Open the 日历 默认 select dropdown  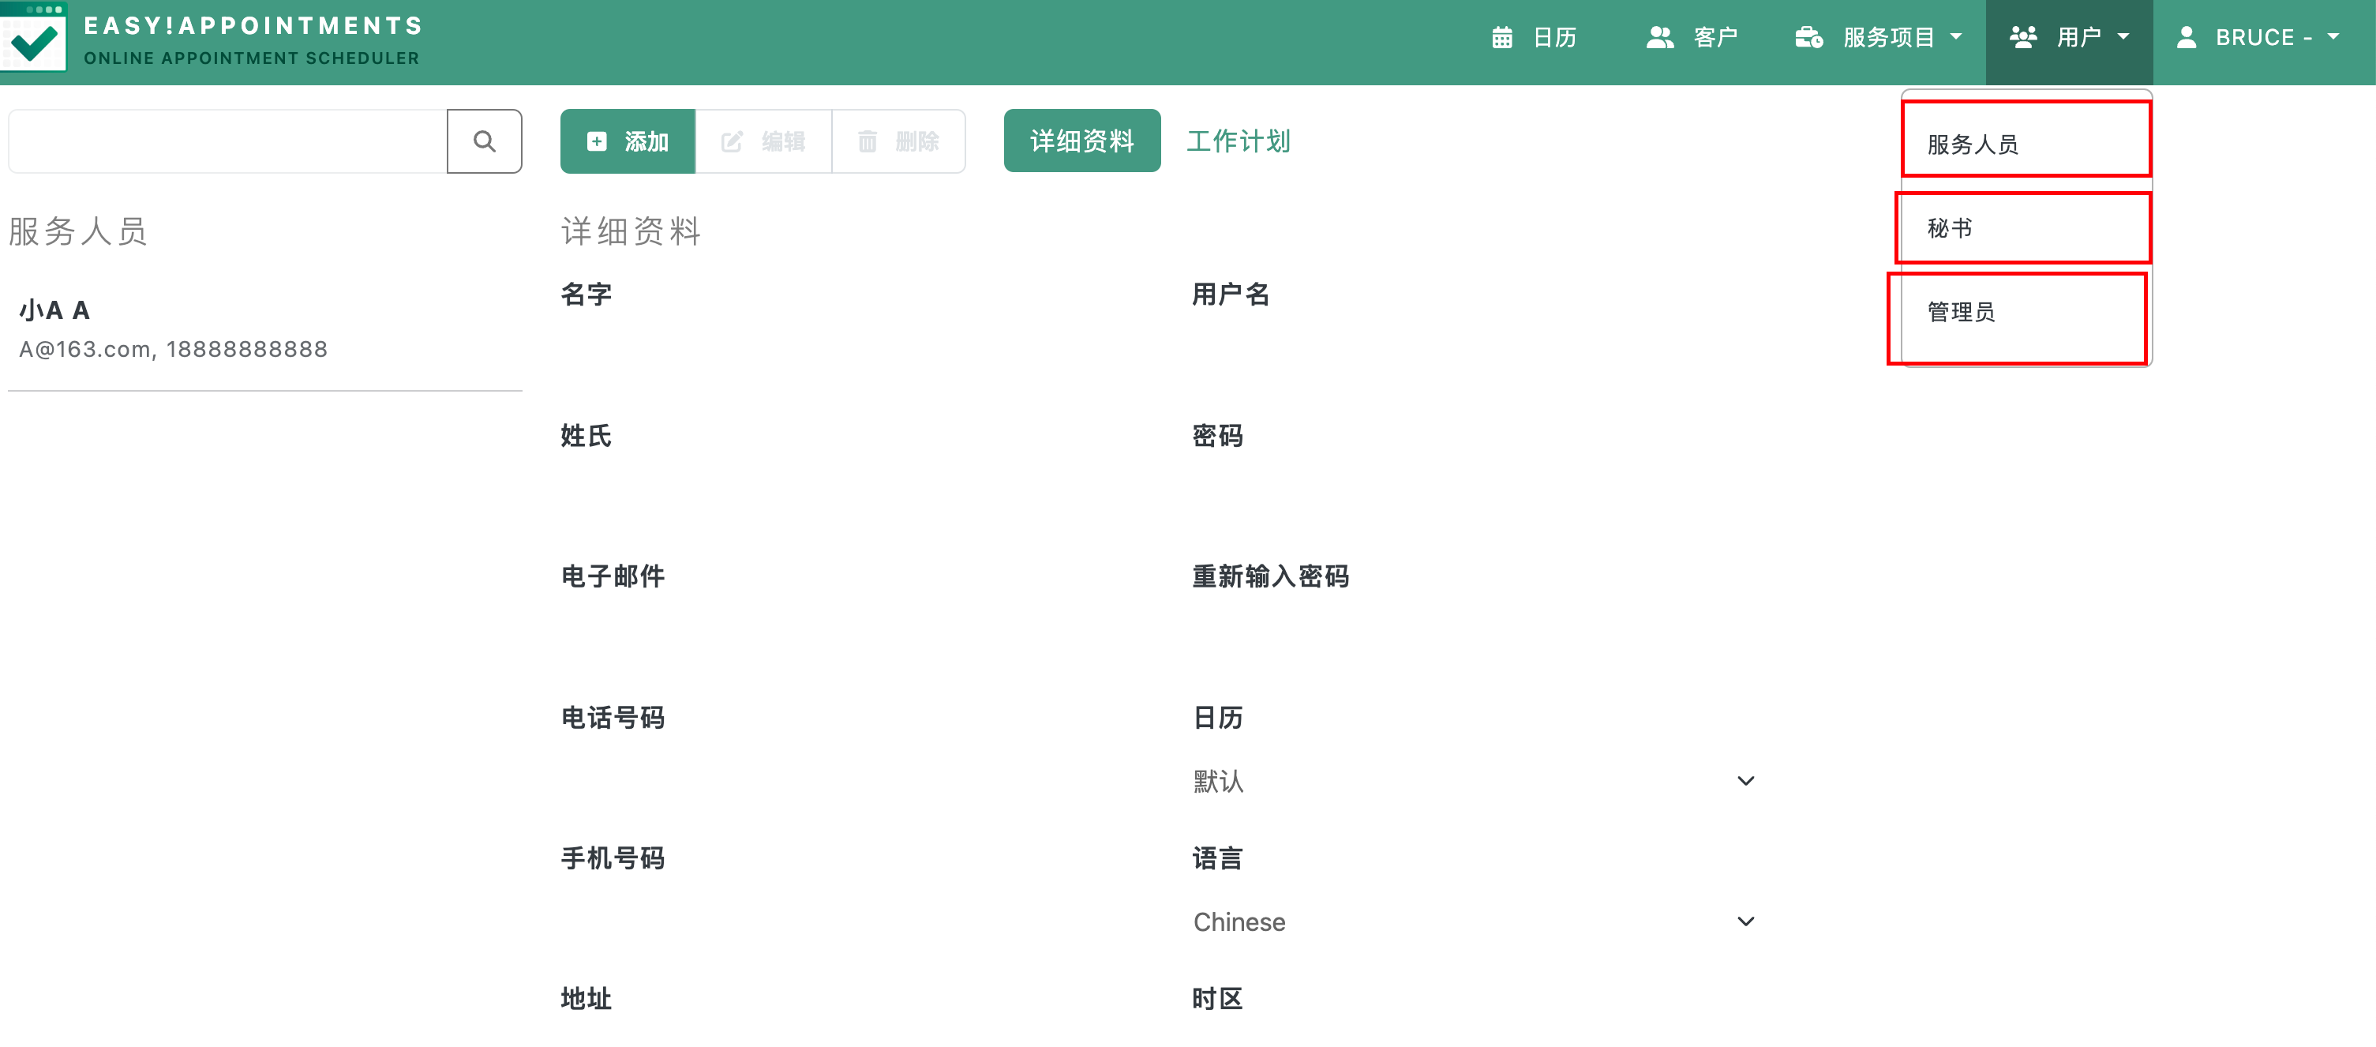pyautogui.click(x=1473, y=782)
